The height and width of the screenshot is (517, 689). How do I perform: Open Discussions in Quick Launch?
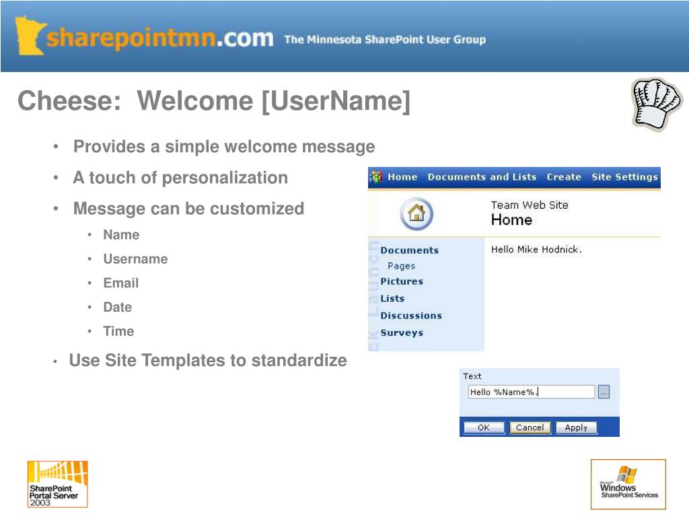click(x=411, y=316)
